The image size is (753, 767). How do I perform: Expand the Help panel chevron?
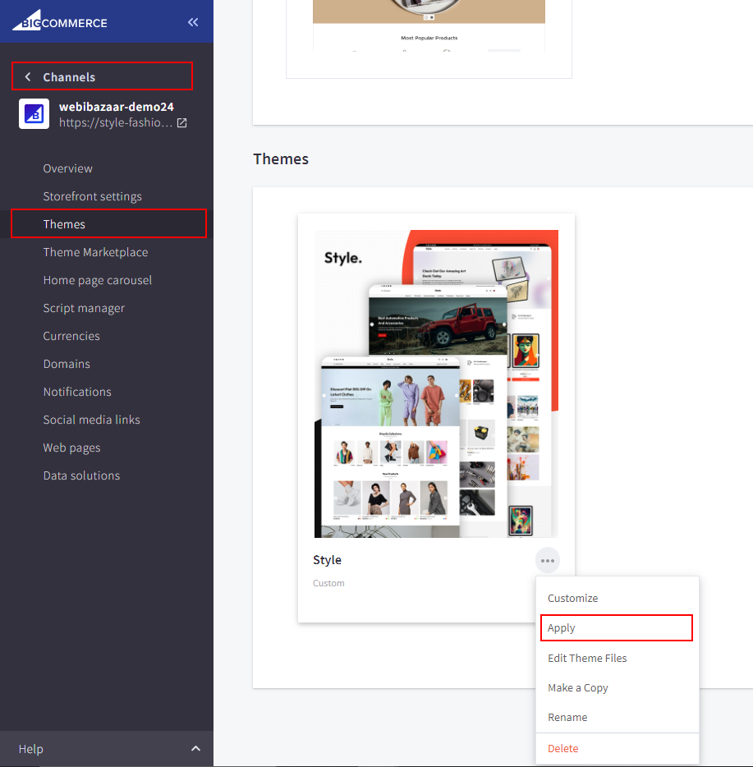coord(195,749)
